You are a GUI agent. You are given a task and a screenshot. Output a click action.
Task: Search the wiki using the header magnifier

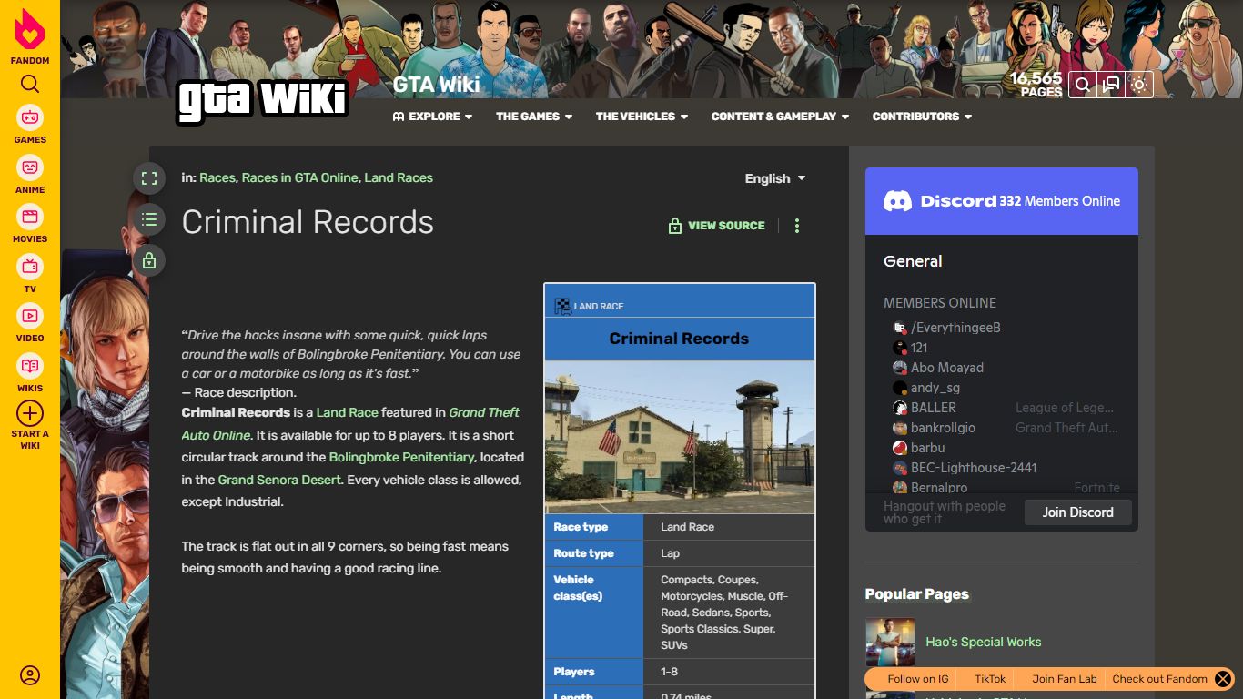point(1083,85)
